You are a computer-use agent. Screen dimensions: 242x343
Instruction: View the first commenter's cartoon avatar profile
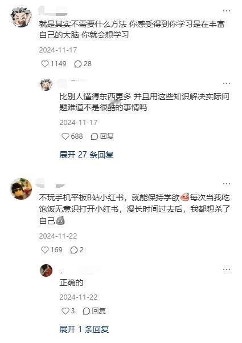coord(21,17)
